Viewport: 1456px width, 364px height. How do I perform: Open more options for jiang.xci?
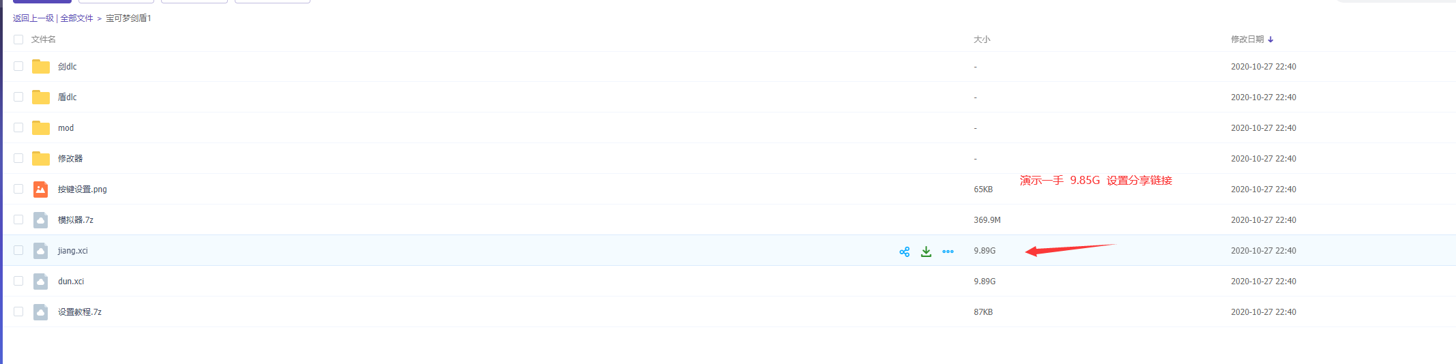[948, 252]
